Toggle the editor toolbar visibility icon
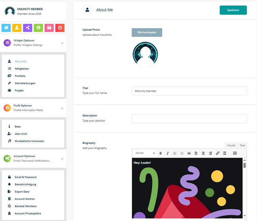 point(235,153)
